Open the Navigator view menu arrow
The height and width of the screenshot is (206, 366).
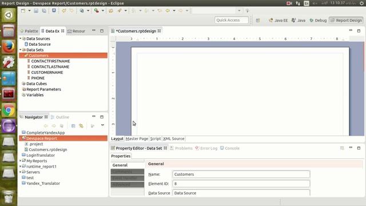point(102,125)
